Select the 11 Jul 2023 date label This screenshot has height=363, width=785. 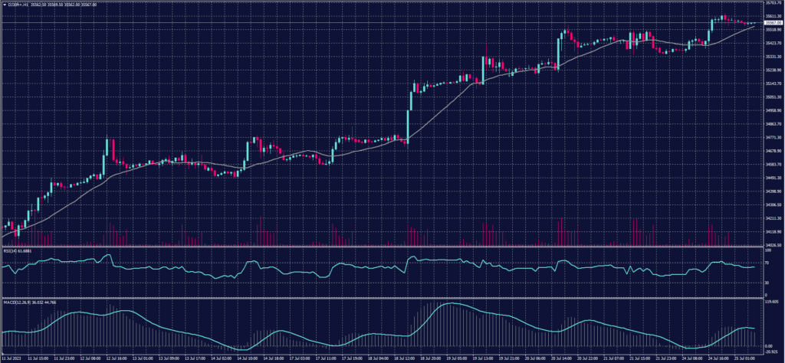(11, 358)
